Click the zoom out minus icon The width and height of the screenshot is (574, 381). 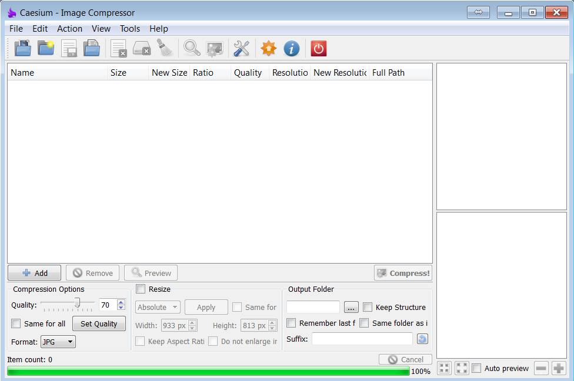(541, 368)
